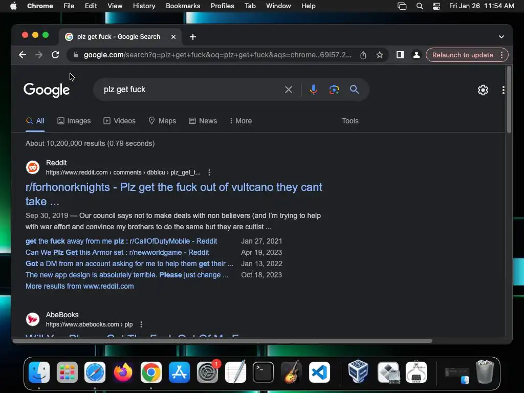Viewport: 524px width, 393px height.
Task: Click Relaunch to update button
Action: (x=463, y=55)
